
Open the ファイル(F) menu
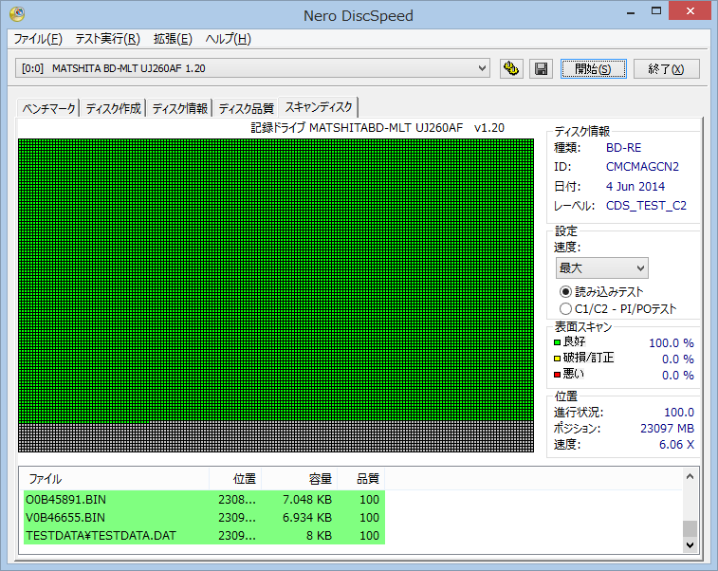pos(38,39)
